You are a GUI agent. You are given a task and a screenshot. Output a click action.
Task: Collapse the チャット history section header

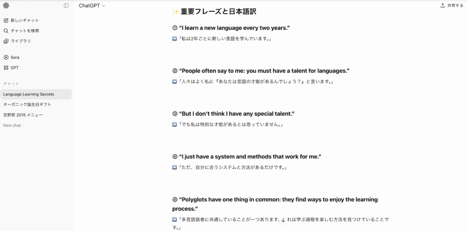pyautogui.click(x=11, y=84)
